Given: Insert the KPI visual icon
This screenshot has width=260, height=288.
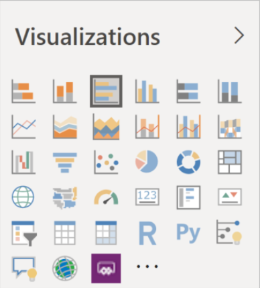Looking at the screenshot, I should point(230,197).
